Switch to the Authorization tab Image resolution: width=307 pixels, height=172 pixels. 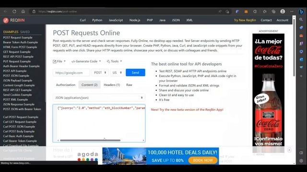[x=66, y=85]
